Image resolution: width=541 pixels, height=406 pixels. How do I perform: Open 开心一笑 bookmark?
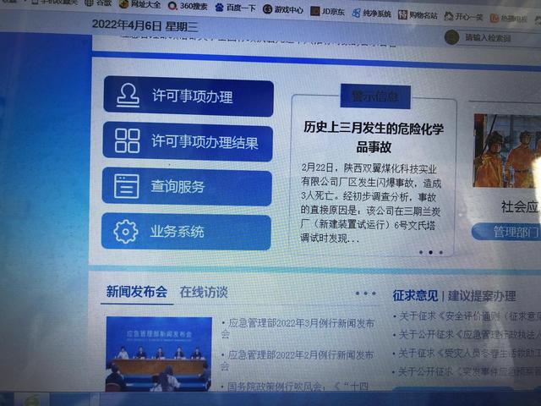click(x=463, y=17)
